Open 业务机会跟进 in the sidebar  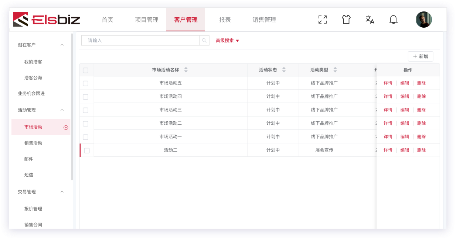[31, 94]
